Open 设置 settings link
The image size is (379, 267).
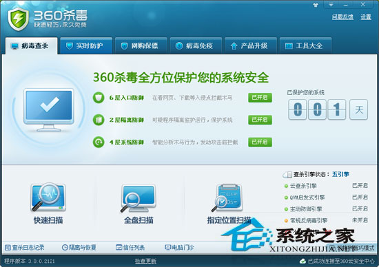click(x=366, y=17)
